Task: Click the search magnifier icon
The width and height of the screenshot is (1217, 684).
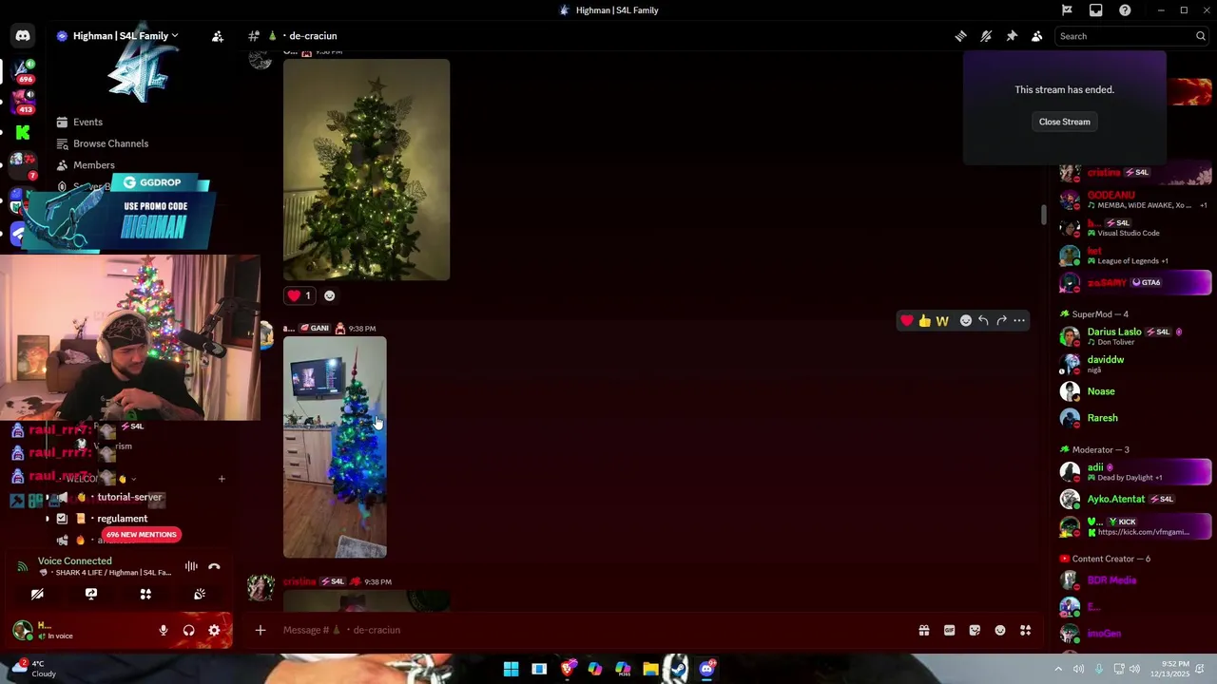Action: click(1200, 36)
